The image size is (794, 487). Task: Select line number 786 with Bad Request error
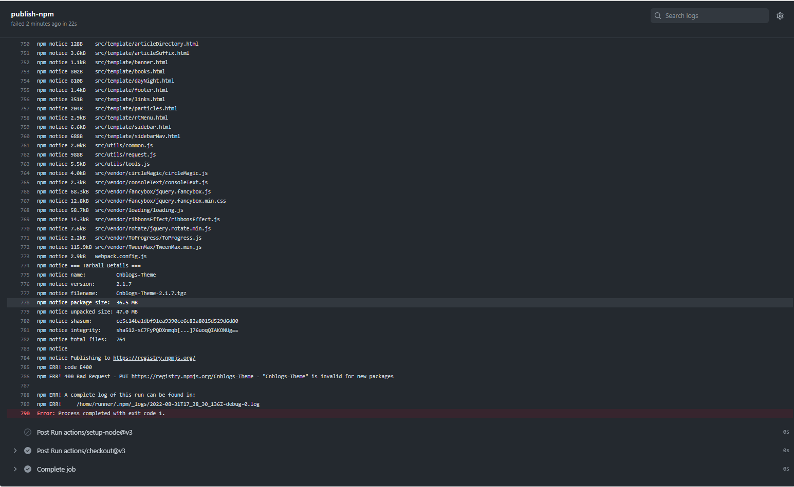click(x=25, y=377)
